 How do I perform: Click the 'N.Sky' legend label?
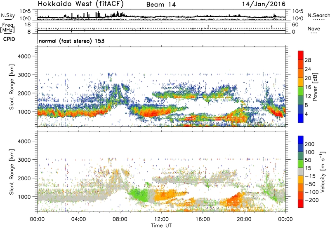pyautogui.click(x=8, y=15)
